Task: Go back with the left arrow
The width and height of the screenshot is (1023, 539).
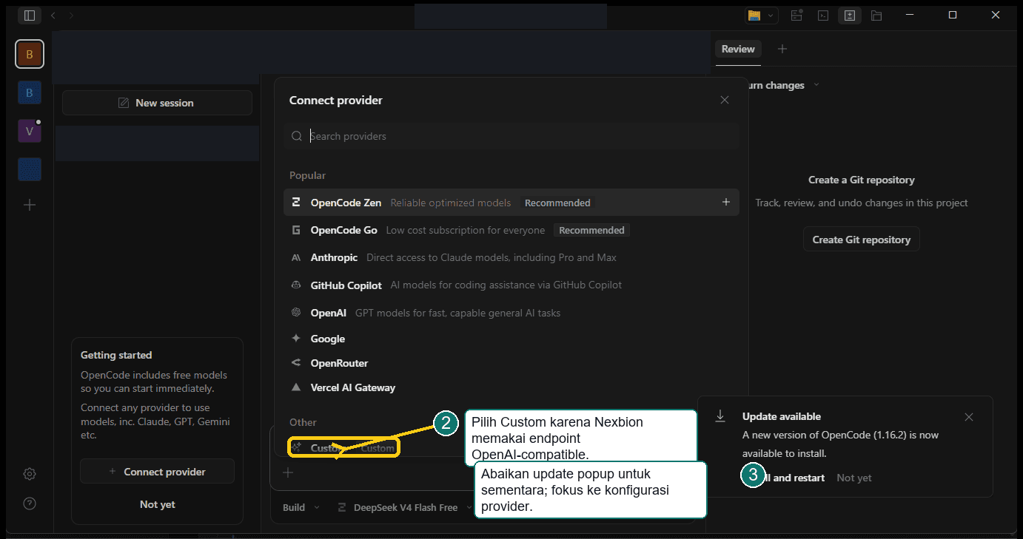Action: [53, 15]
